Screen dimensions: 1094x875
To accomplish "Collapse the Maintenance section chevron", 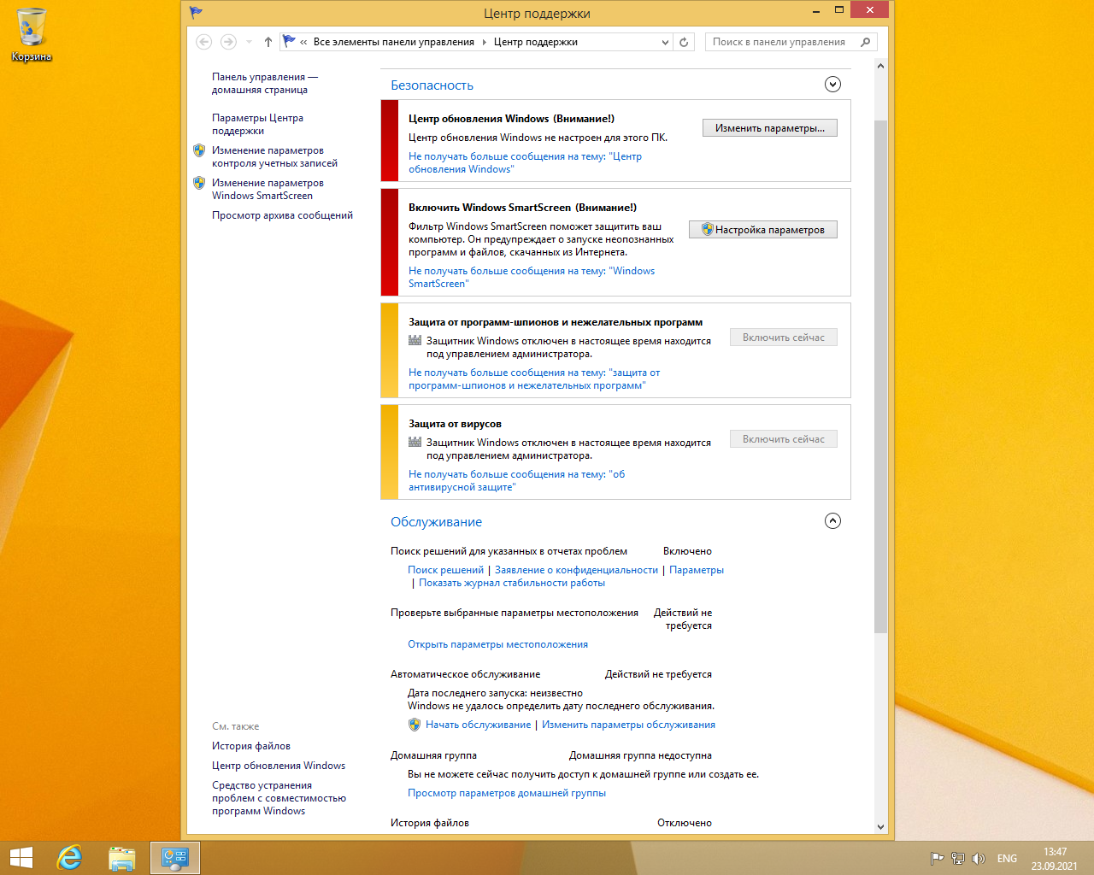I will 832,520.
